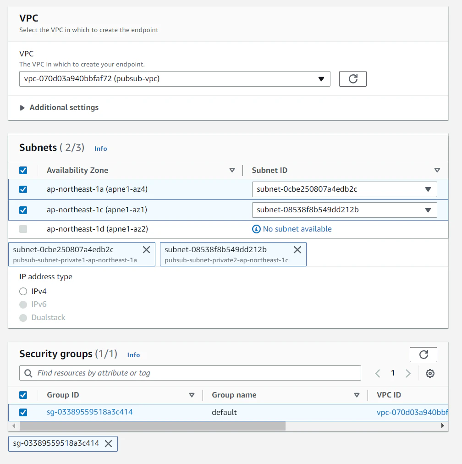This screenshot has height=464, width=462.
Task: Click VPC ID column header
Action: (x=389, y=395)
